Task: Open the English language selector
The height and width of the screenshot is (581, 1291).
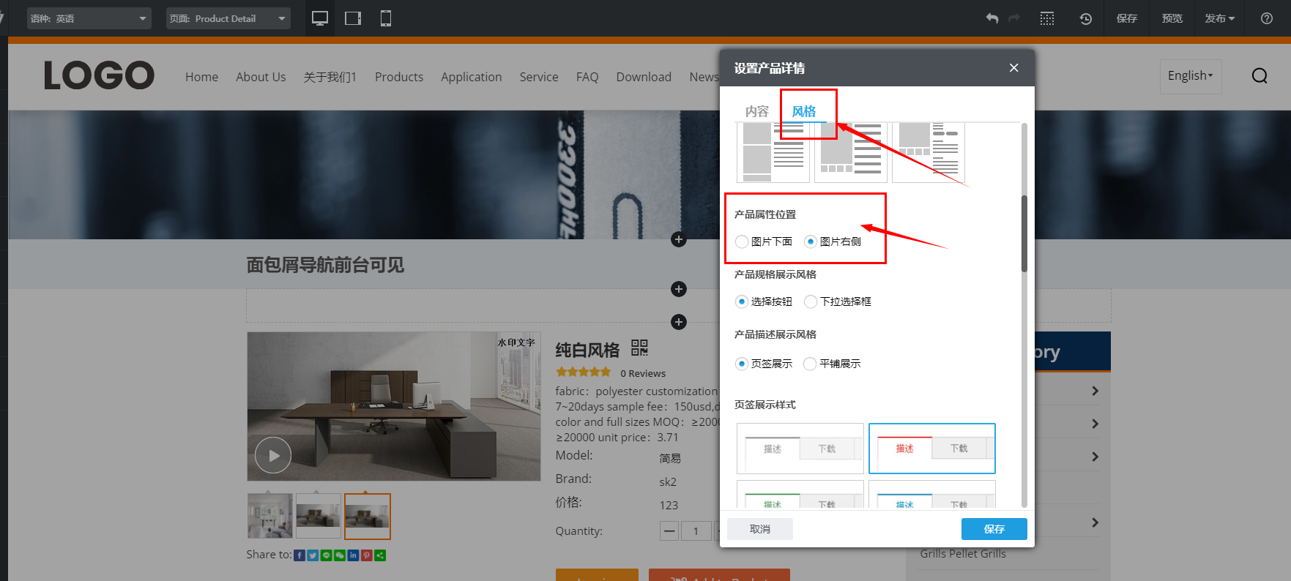Action: click(x=1191, y=76)
